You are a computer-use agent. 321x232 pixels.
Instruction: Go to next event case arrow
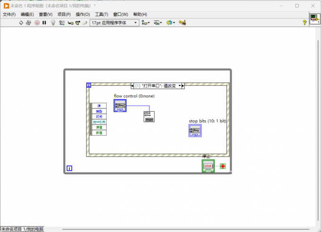coord(183,86)
